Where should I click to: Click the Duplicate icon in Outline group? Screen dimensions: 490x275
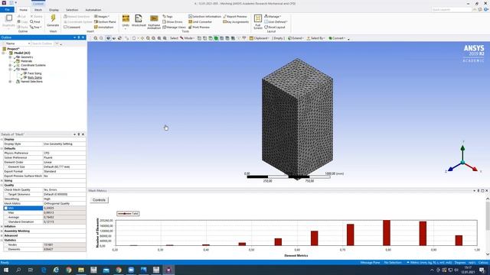(9, 18)
